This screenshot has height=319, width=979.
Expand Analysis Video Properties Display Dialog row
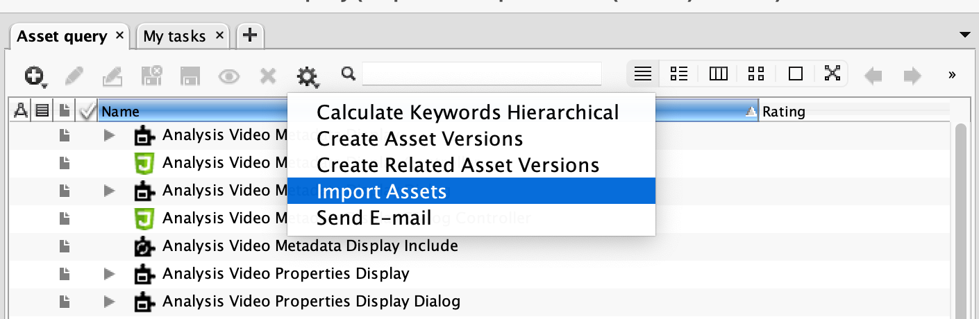tap(108, 302)
